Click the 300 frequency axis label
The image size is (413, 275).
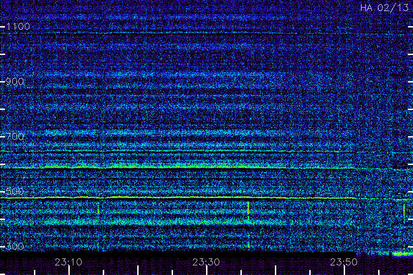pyautogui.click(x=15, y=247)
